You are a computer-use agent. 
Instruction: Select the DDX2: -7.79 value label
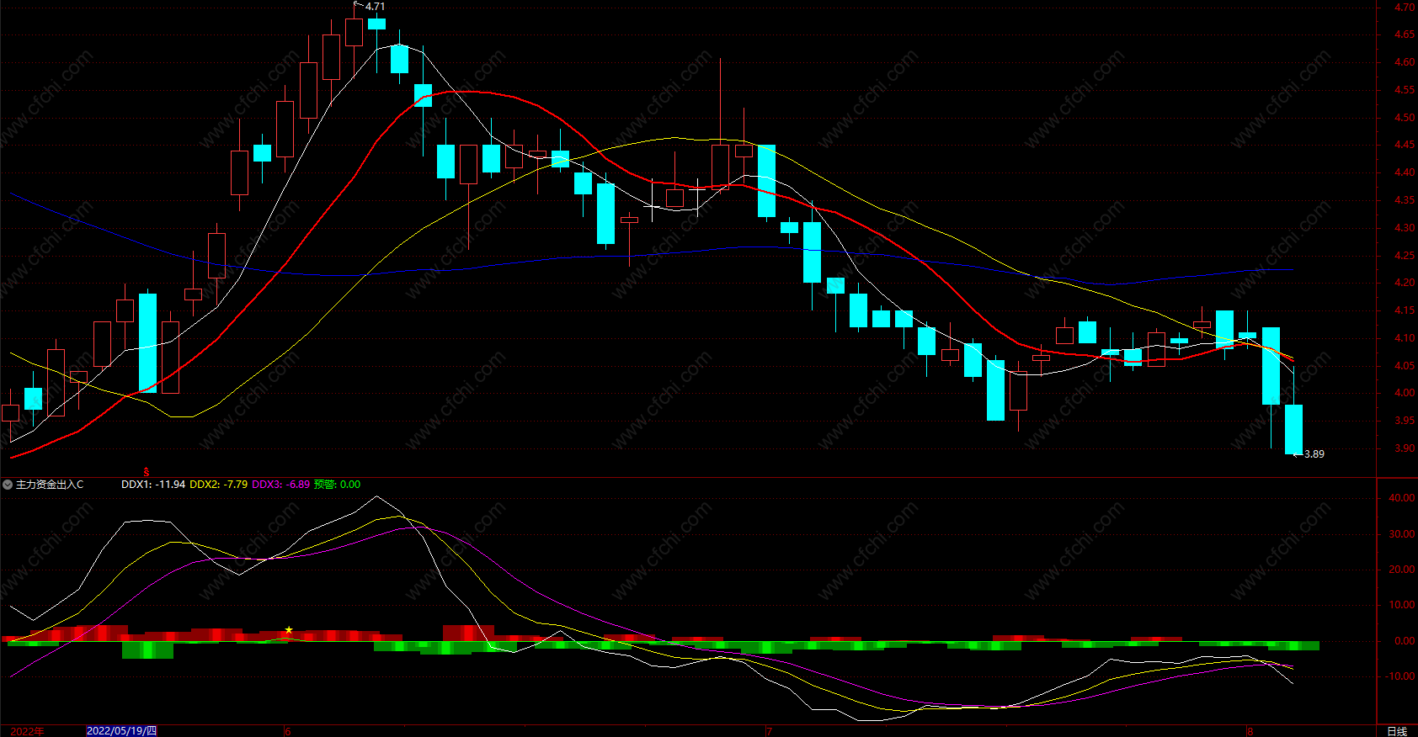click(x=219, y=485)
